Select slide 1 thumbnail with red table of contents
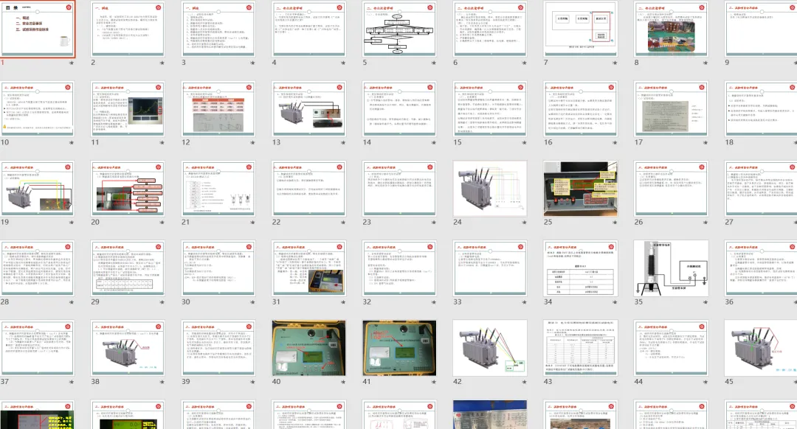Viewport: 797px width, 429px height. point(38,29)
